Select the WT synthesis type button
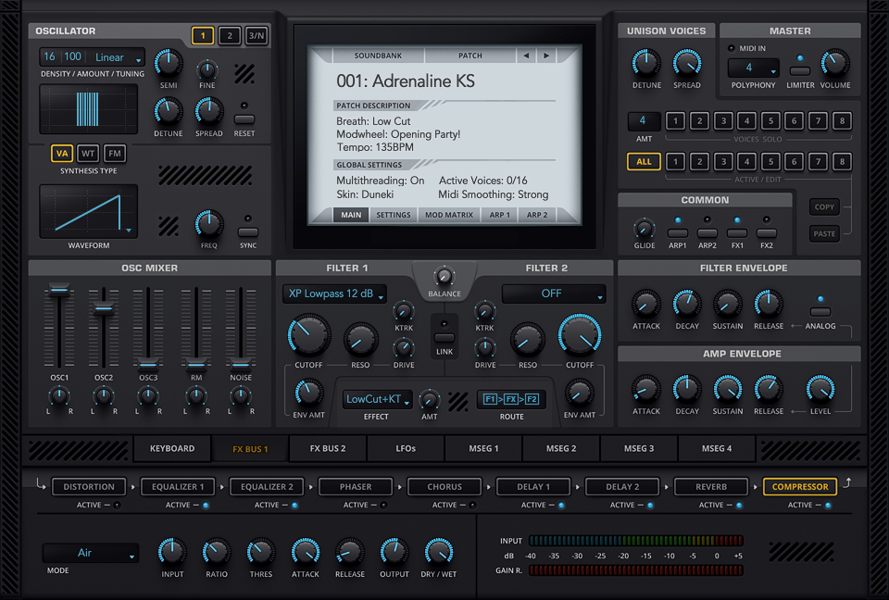This screenshot has width=889, height=600. [x=88, y=153]
